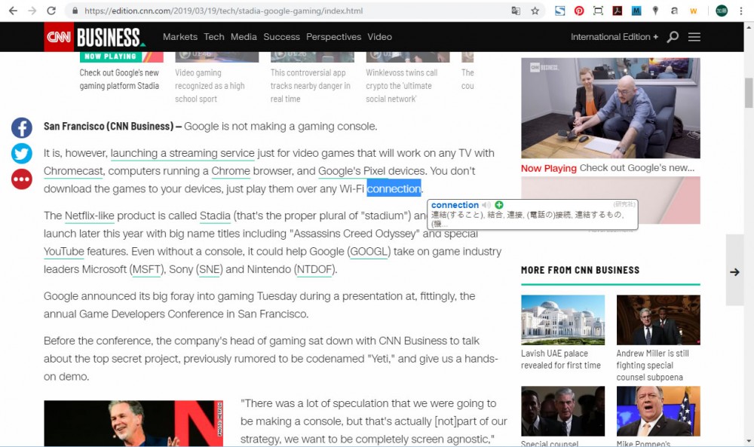
Task: Open more share options red button
Action: pos(22,179)
